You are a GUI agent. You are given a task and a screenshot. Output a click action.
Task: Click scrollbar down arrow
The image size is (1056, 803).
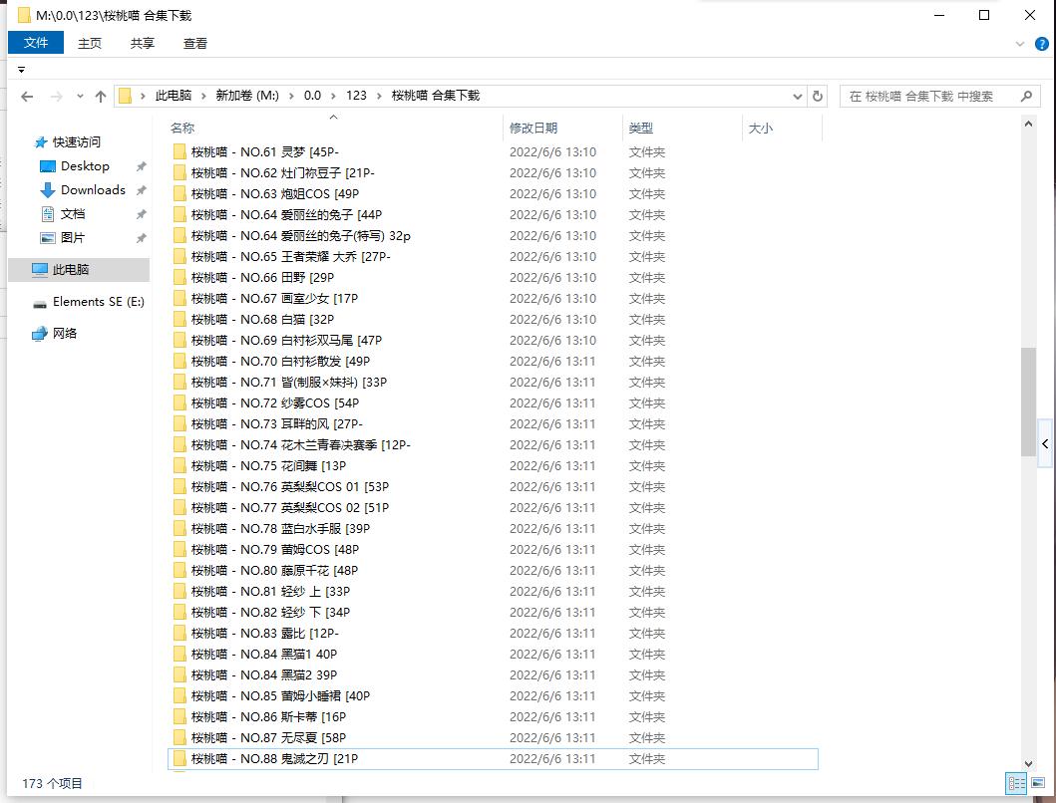coord(1028,763)
